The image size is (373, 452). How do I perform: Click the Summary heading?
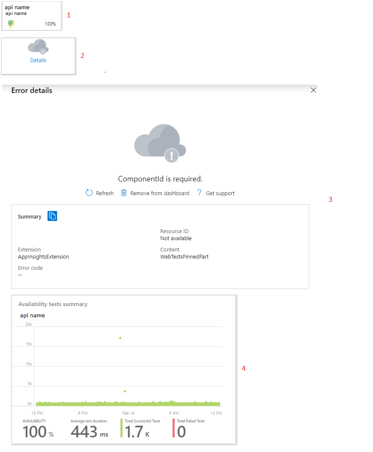(x=30, y=217)
